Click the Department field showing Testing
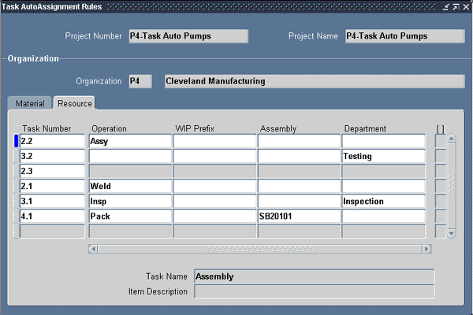The height and width of the screenshot is (315, 473). pyautogui.click(x=383, y=156)
